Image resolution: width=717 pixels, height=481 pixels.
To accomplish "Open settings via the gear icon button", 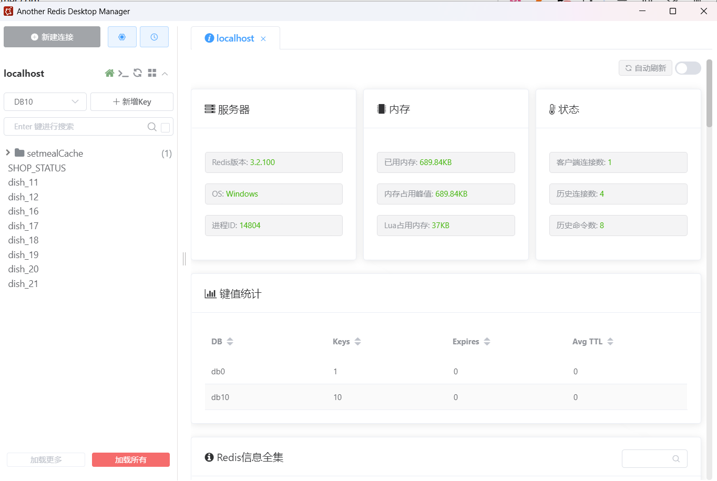I will 122,37.
